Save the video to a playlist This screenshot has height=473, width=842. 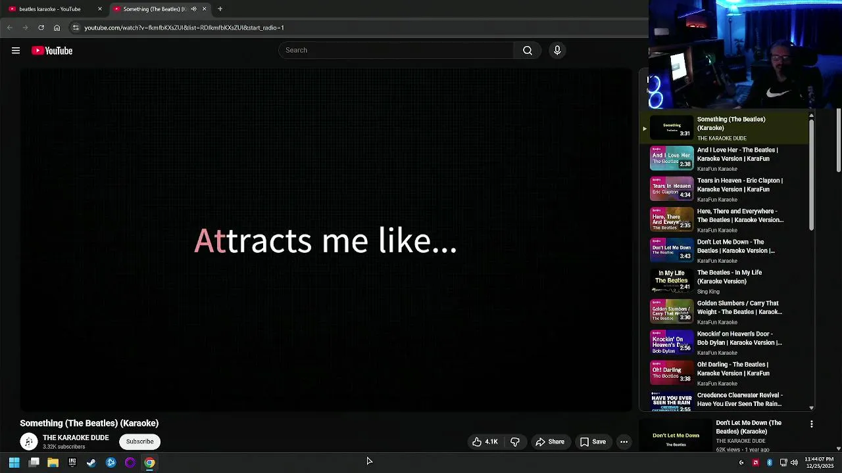[x=593, y=442]
